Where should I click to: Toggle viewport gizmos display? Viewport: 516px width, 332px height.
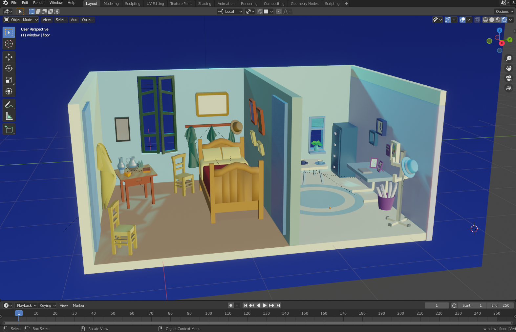[448, 20]
